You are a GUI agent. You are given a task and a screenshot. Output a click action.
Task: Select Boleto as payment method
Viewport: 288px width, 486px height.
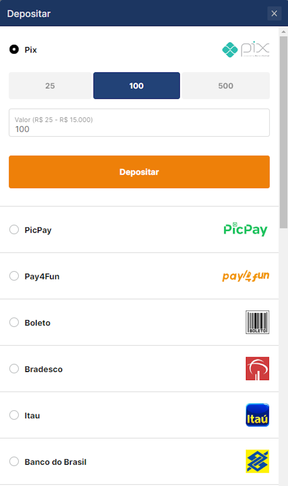tap(14, 322)
